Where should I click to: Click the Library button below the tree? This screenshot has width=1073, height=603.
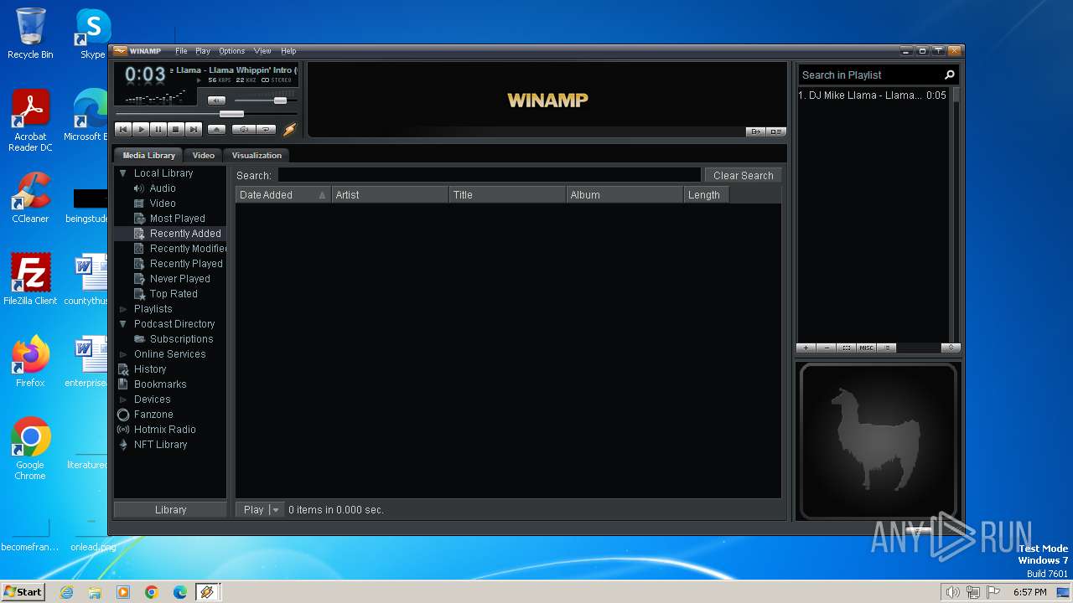point(170,509)
